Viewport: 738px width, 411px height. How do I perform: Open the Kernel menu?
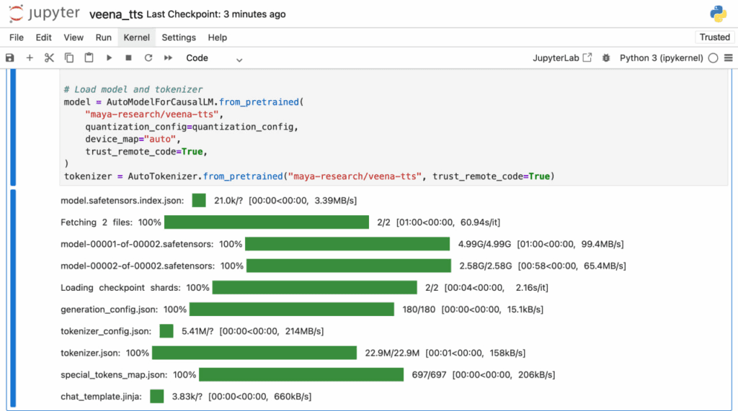tap(136, 37)
